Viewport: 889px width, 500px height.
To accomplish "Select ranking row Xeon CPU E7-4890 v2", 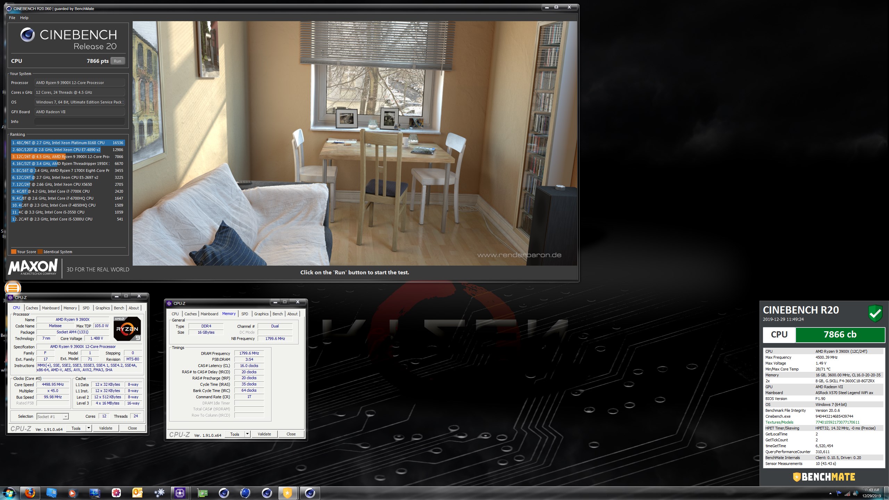I will point(68,150).
